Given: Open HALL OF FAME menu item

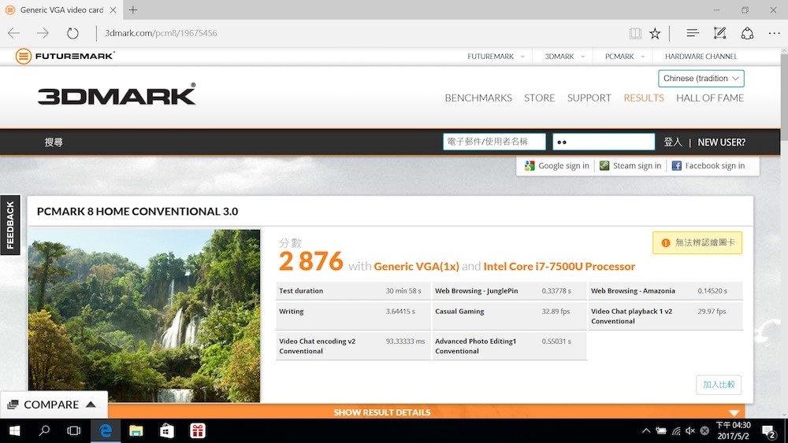Looking at the screenshot, I should tap(710, 98).
